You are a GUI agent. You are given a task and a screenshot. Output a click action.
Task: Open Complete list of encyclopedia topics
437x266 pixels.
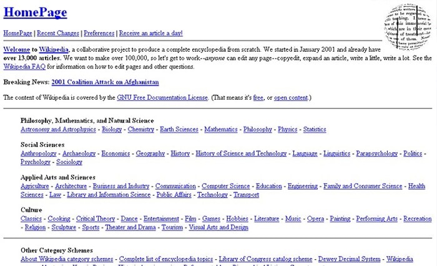click(166, 259)
